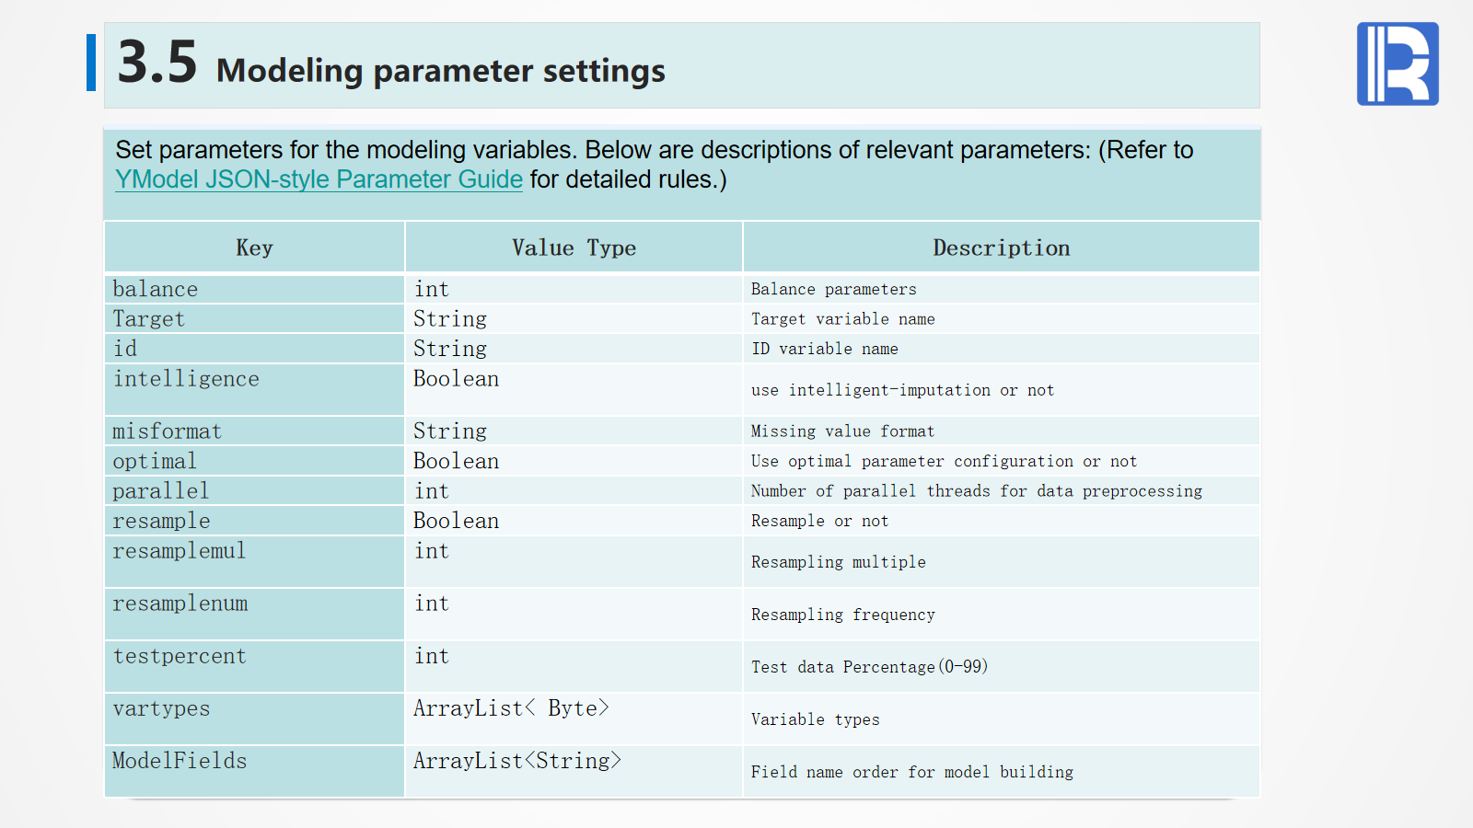Screen dimensions: 1473x828
Task: Select the parallel key cell
Action: click(160, 491)
